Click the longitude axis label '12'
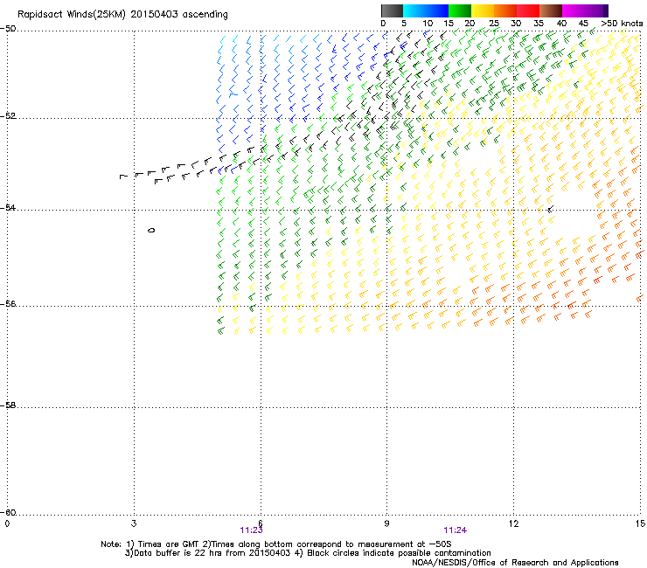 tap(513, 523)
